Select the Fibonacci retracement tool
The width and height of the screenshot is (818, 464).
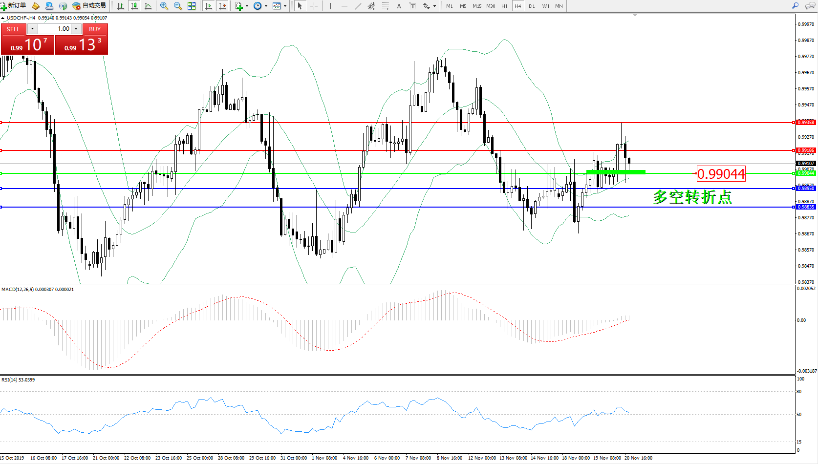(x=386, y=6)
